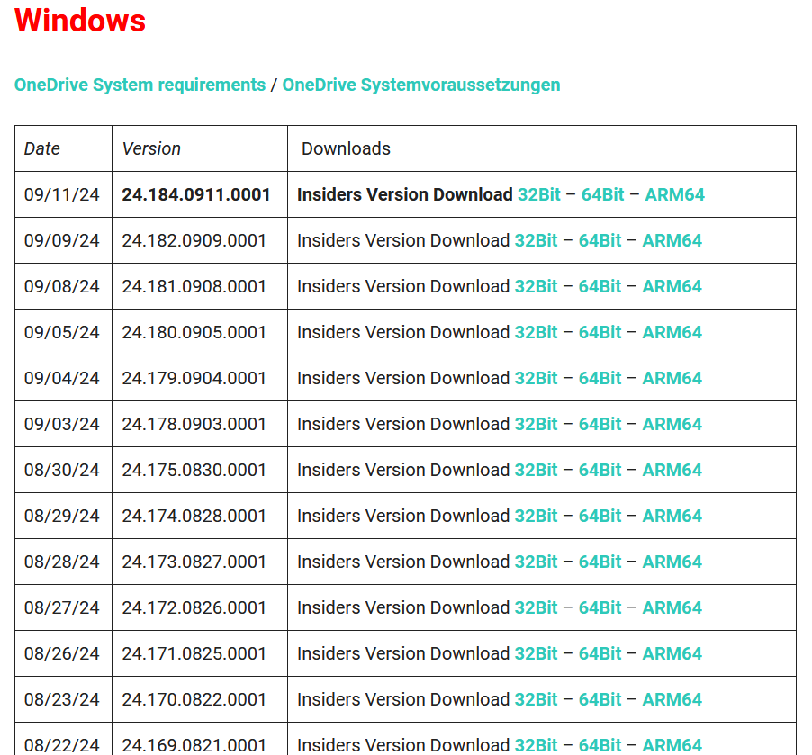812x755 pixels.
Task: Download 64Bit for version 24.171.0825.0001
Action: point(600,653)
